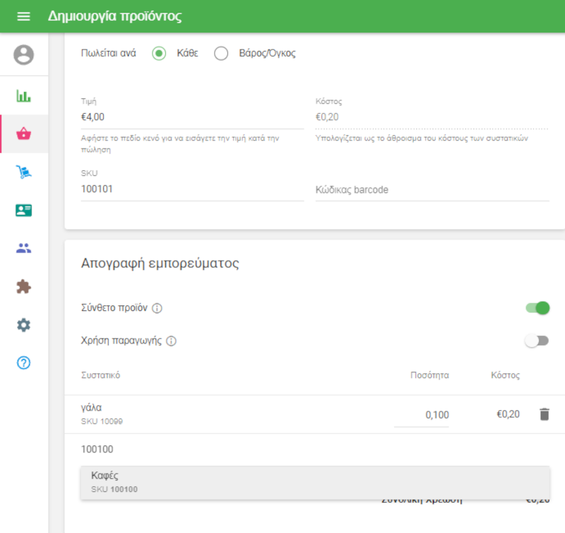Choose Καφές SKU 100100 from suggestions
The width and height of the screenshot is (565, 533).
[x=314, y=481]
